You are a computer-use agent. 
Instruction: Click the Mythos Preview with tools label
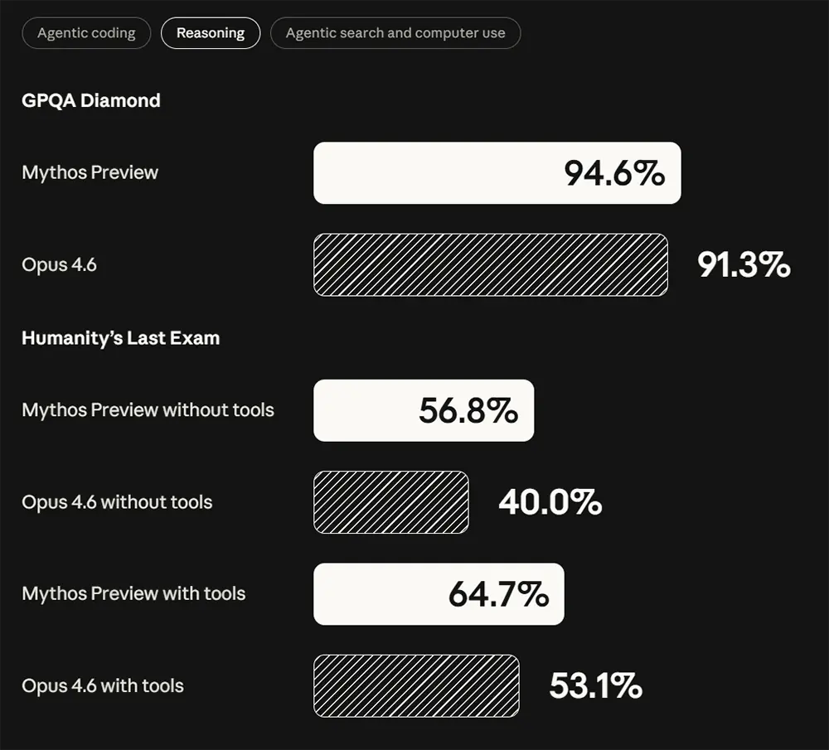133,593
